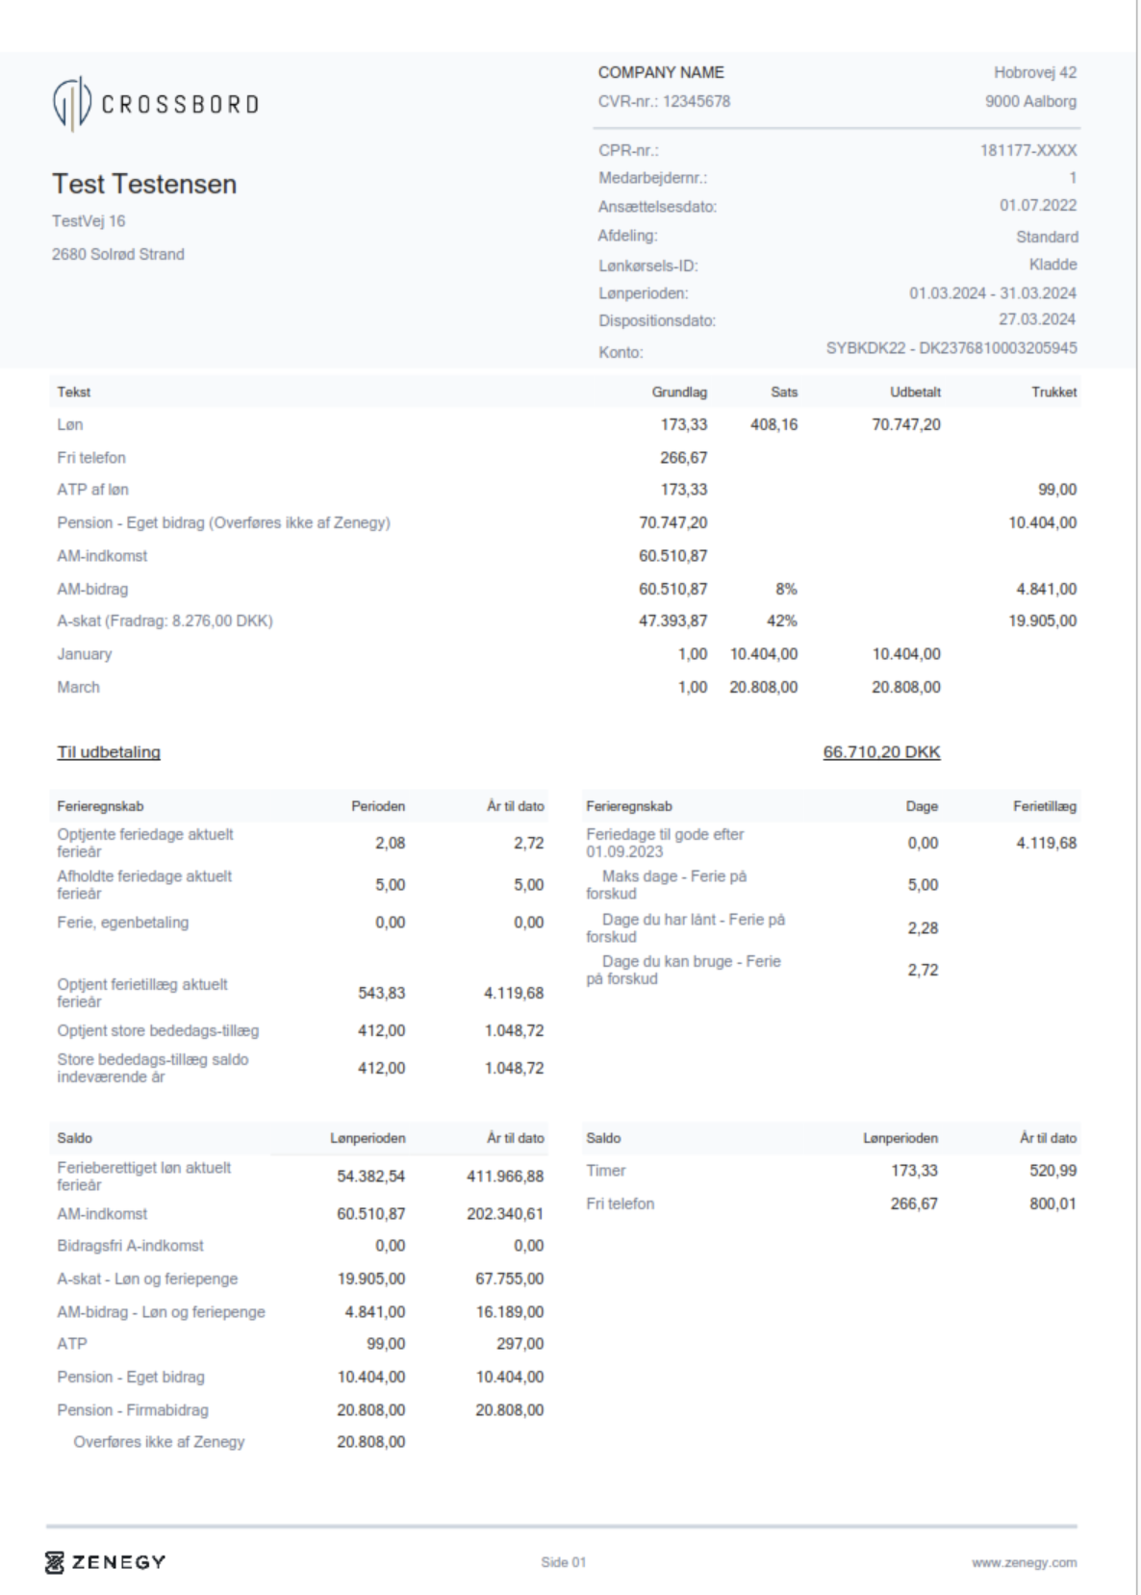Image resolution: width=1141 pixels, height=1595 pixels.
Task: Click the Trukket column header
Action: tap(1053, 392)
